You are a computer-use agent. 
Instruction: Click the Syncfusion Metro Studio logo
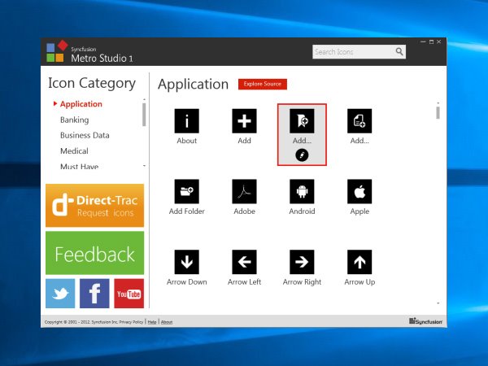pos(57,51)
